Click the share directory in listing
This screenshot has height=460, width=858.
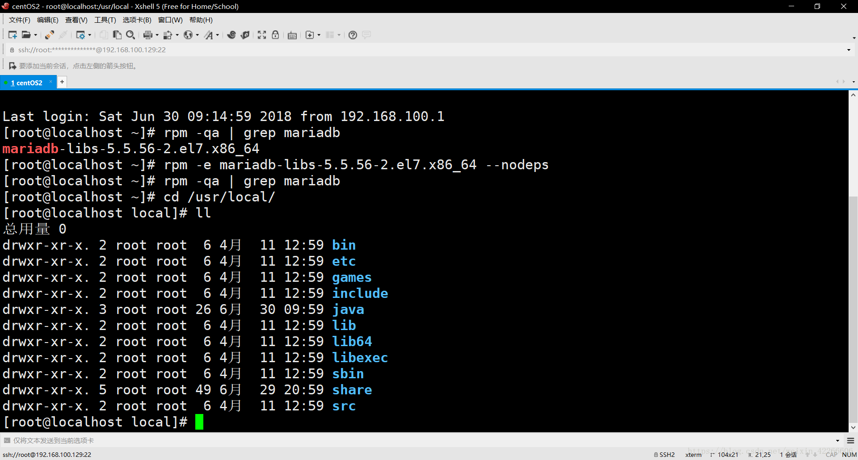(x=352, y=390)
